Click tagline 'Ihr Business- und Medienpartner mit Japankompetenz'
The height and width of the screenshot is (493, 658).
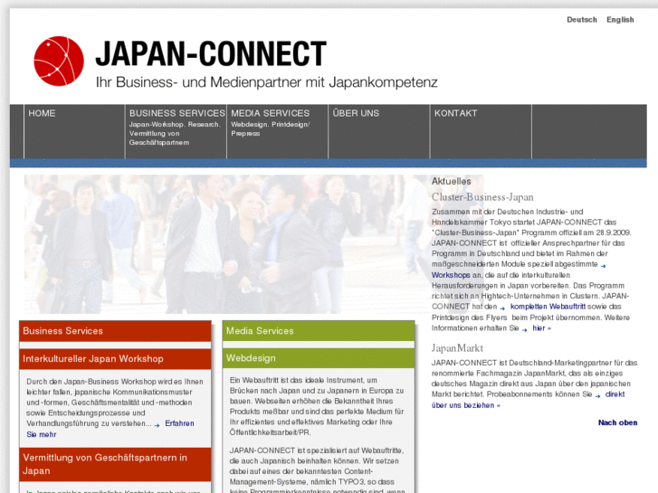(266, 81)
